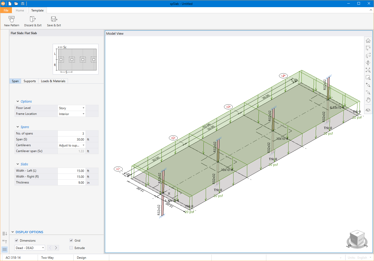Open the Frame Location dropdown
Image resolution: width=374 pixels, height=261 pixels.
[x=72, y=114]
